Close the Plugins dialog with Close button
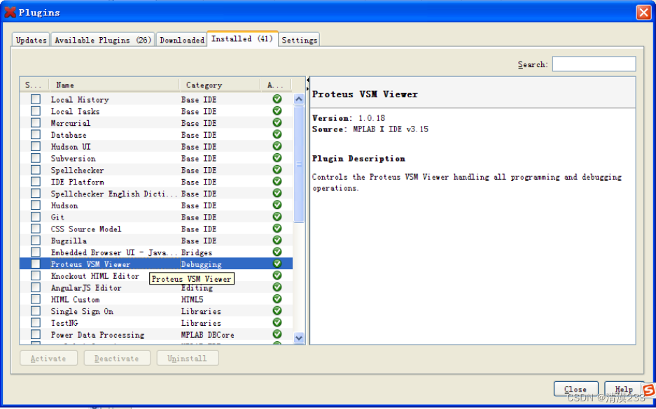This screenshot has width=656, height=409. point(575,389)
